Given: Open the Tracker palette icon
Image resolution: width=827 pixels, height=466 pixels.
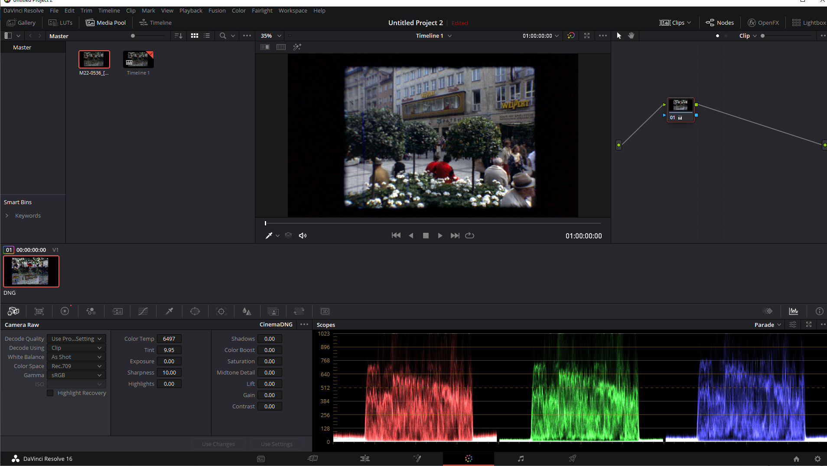Looking at the screenshot, I should 221,311.
